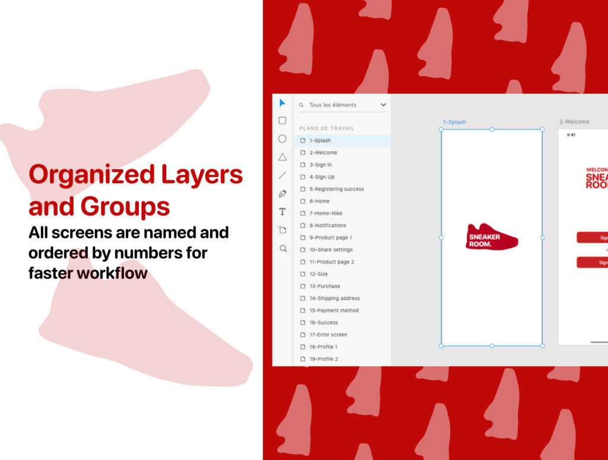
Task: Click the search icon in layers panel
Action: point(301,105)
